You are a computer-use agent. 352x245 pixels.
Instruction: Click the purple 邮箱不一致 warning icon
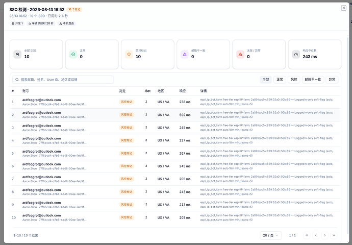tap(185, 54)
